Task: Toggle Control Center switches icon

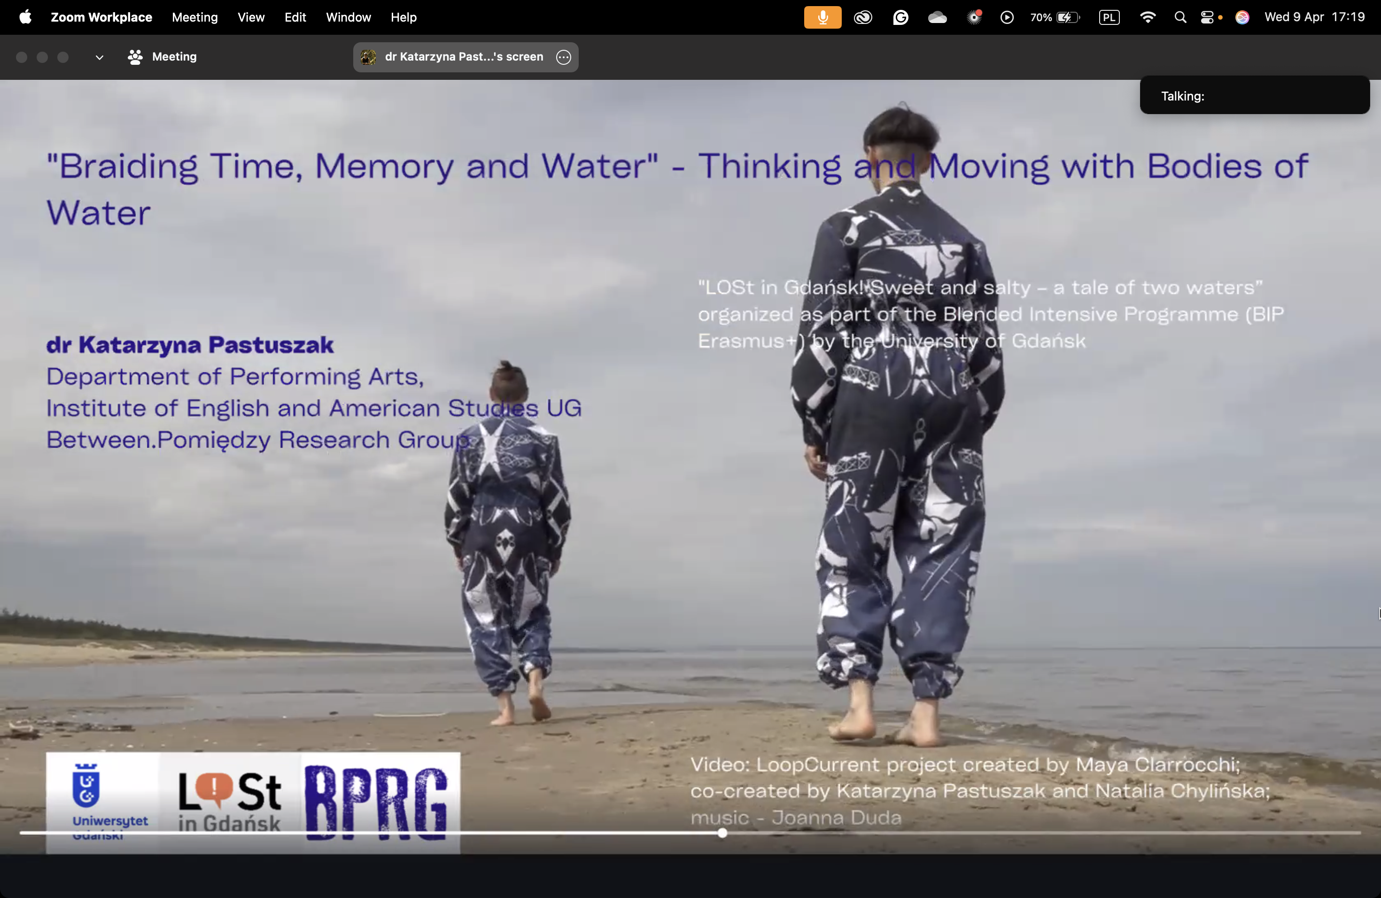Action: [1207, 17]
